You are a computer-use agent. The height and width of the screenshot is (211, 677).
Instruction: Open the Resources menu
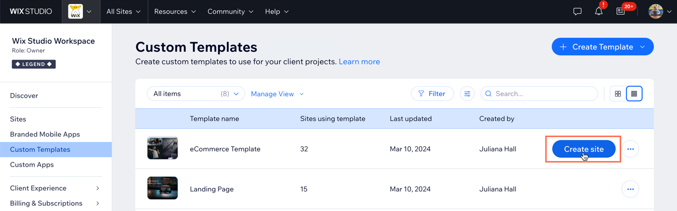(175, 11)
